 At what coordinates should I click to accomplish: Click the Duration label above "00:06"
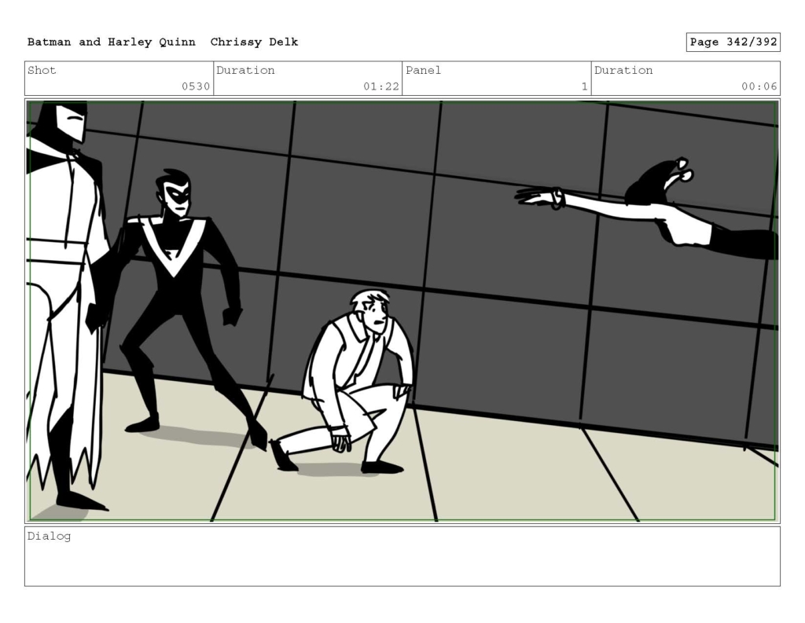(623, 70)
